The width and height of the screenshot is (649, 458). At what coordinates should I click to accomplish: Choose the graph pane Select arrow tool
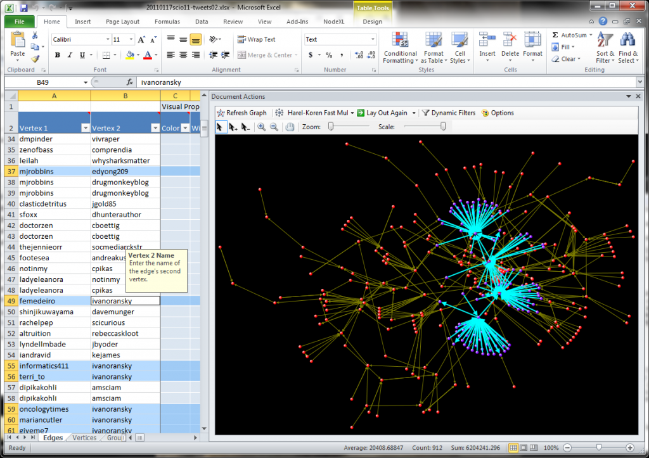[x=220, y=127]
